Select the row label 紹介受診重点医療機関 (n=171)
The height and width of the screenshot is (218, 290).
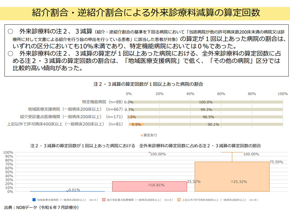[x=71, y=117]
